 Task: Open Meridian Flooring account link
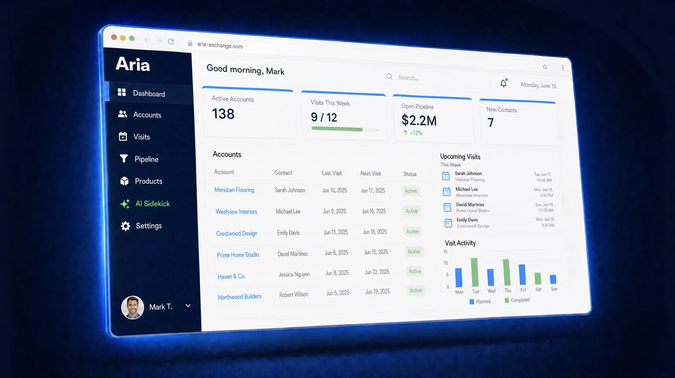[x=235, y=190]
